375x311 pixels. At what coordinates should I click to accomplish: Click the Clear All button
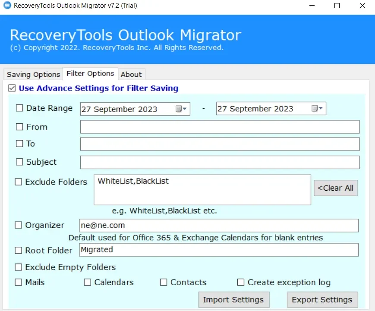coord(335,188)
